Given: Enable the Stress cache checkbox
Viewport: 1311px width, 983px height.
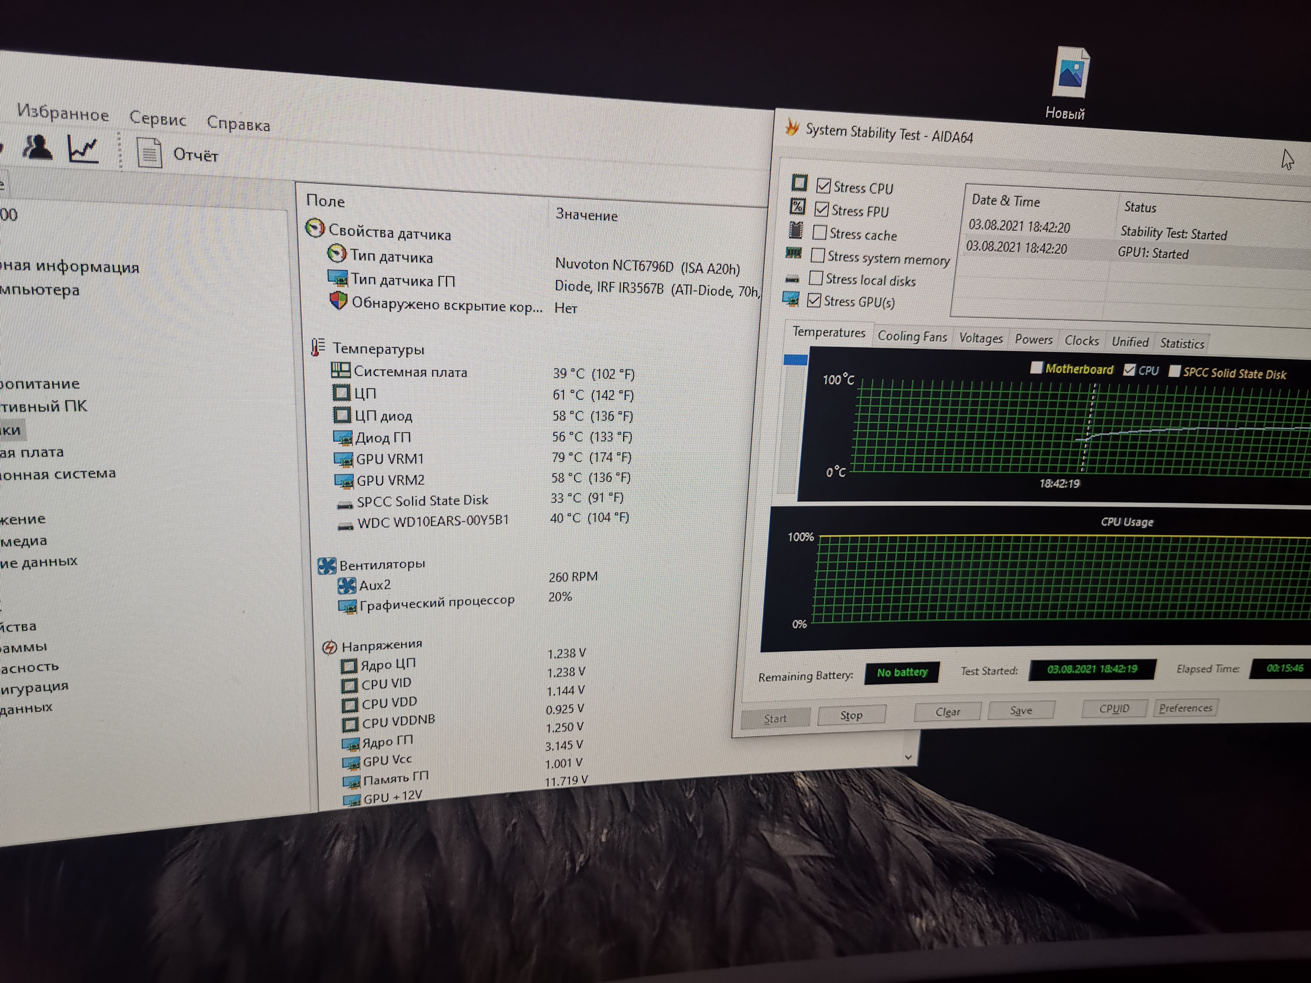Looking at the screenshot, I should pos(820,232).
